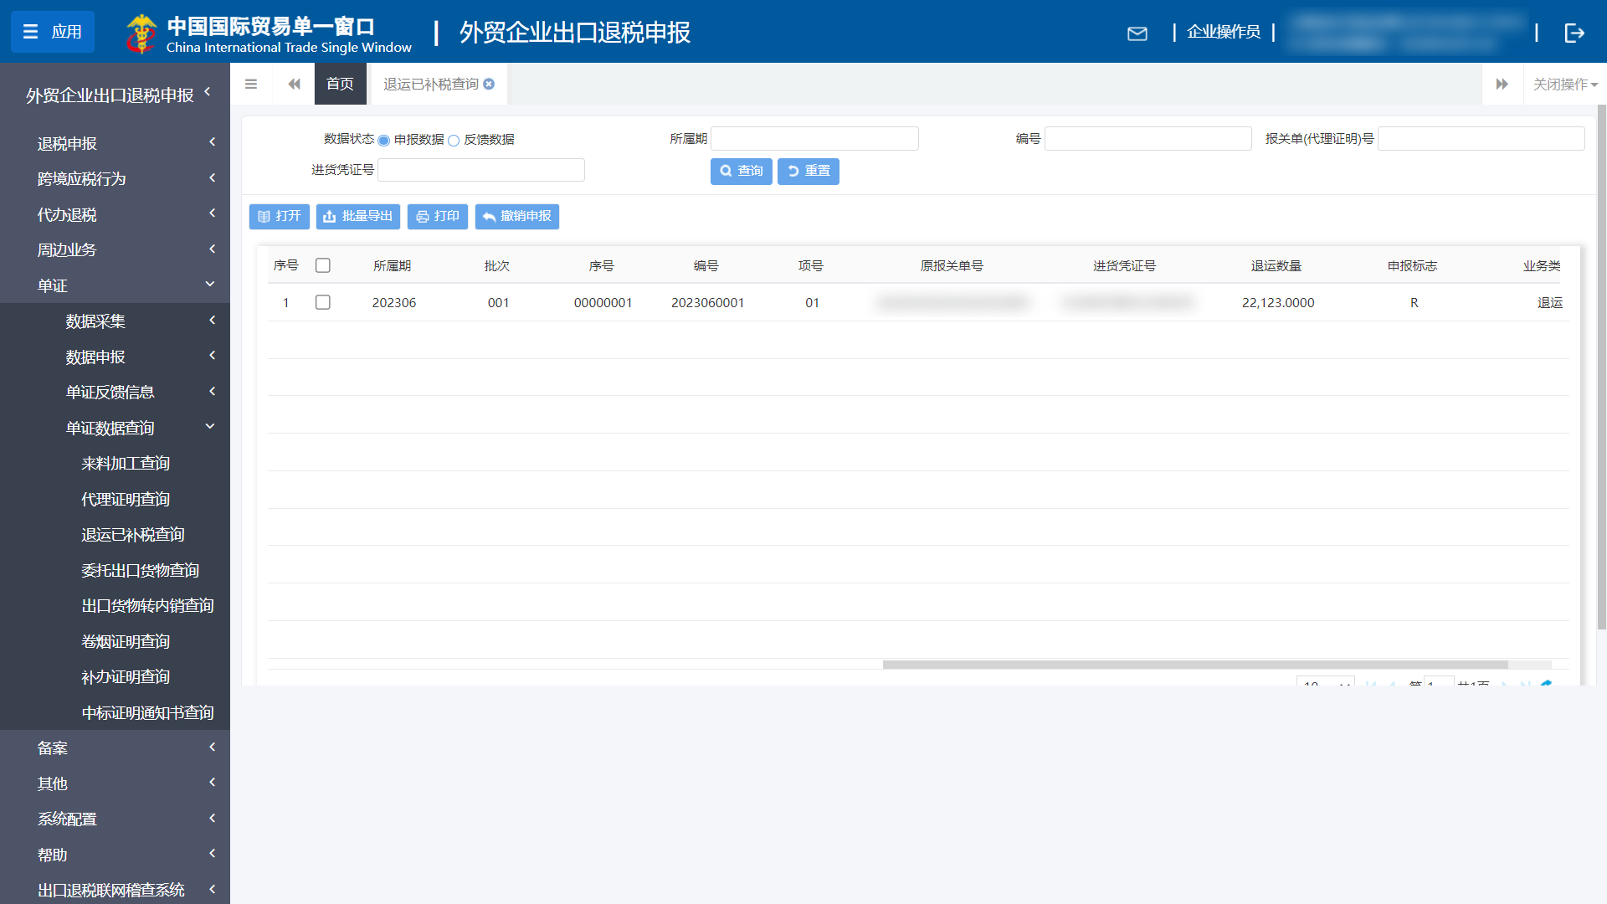The image size is (1607, 904).
Task: Switch to the 首页 tab
Action: (340, 84)
